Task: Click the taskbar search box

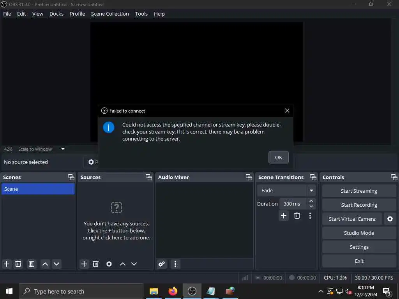Action: [81, 291]
